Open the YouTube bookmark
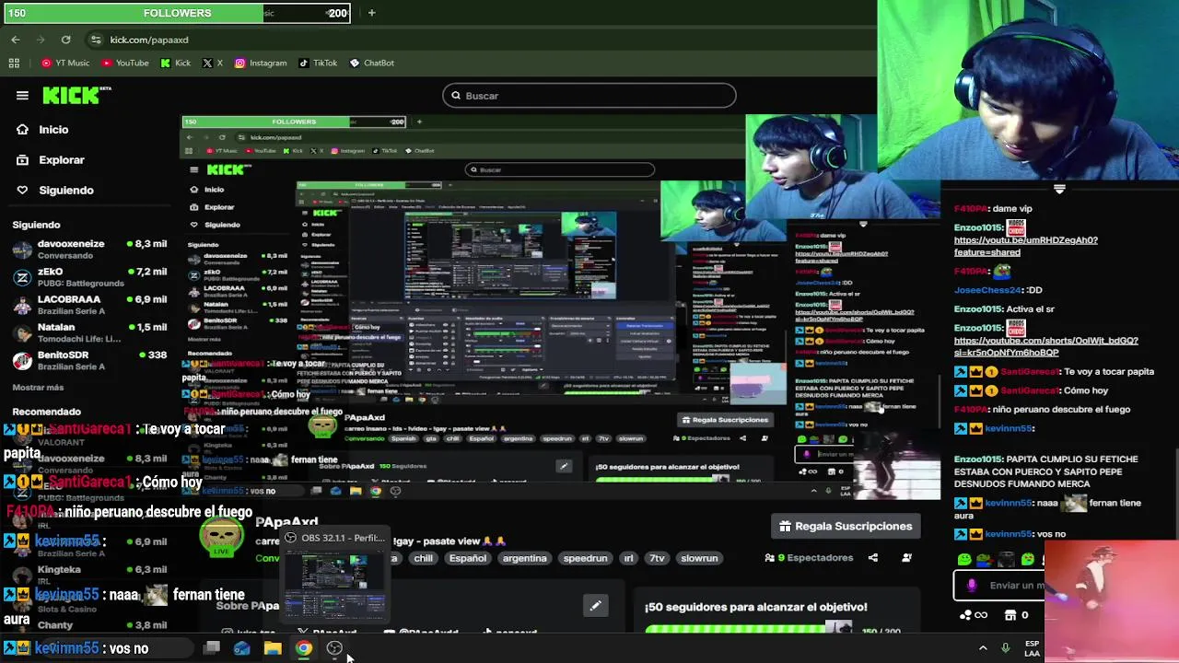 (x=125, y=63)
